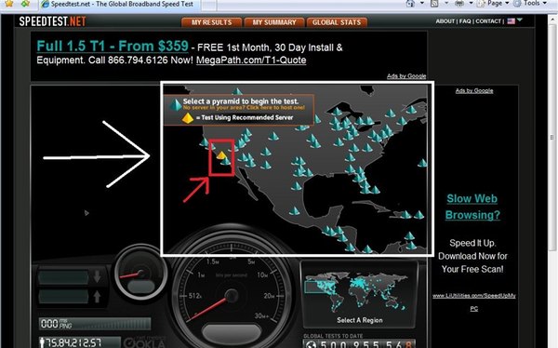Select the Speedtest.net browser tab
The image size is (558, 348).
click(119, 5)
